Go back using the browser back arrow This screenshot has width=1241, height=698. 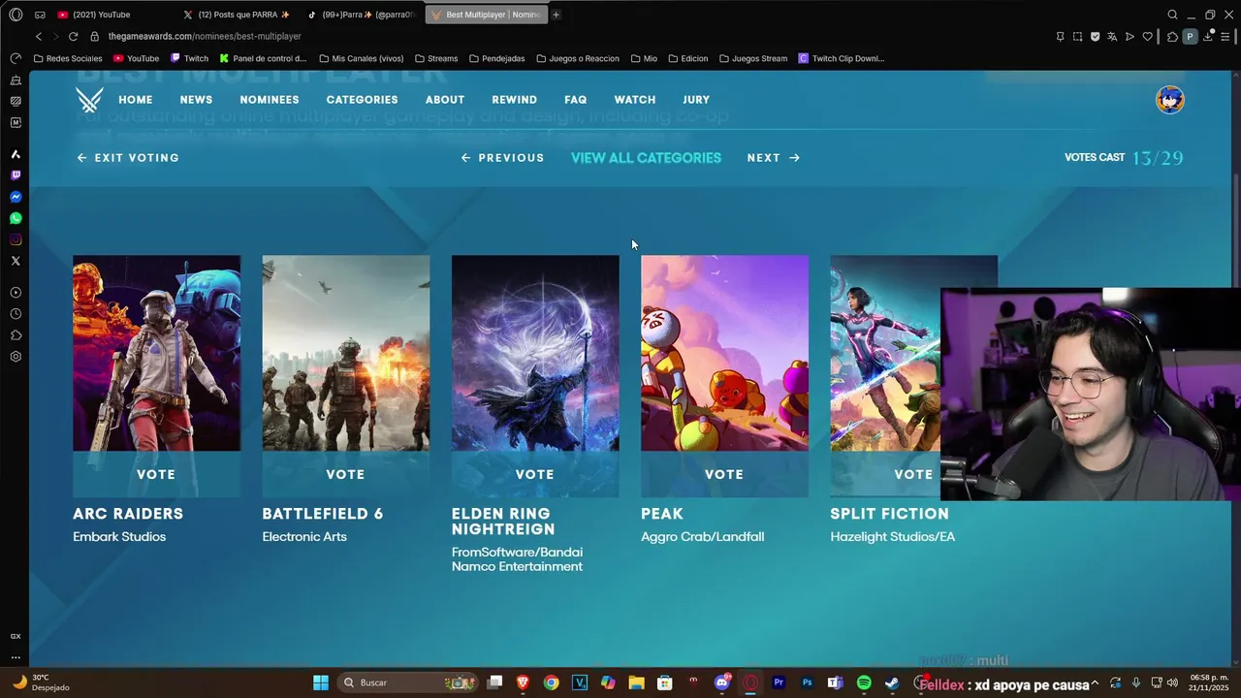(39, 36)
